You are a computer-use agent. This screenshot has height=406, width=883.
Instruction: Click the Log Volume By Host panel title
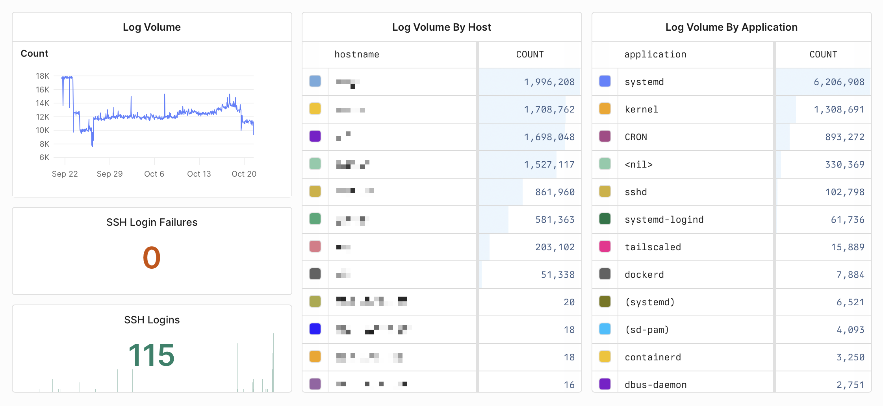point(441,27)
